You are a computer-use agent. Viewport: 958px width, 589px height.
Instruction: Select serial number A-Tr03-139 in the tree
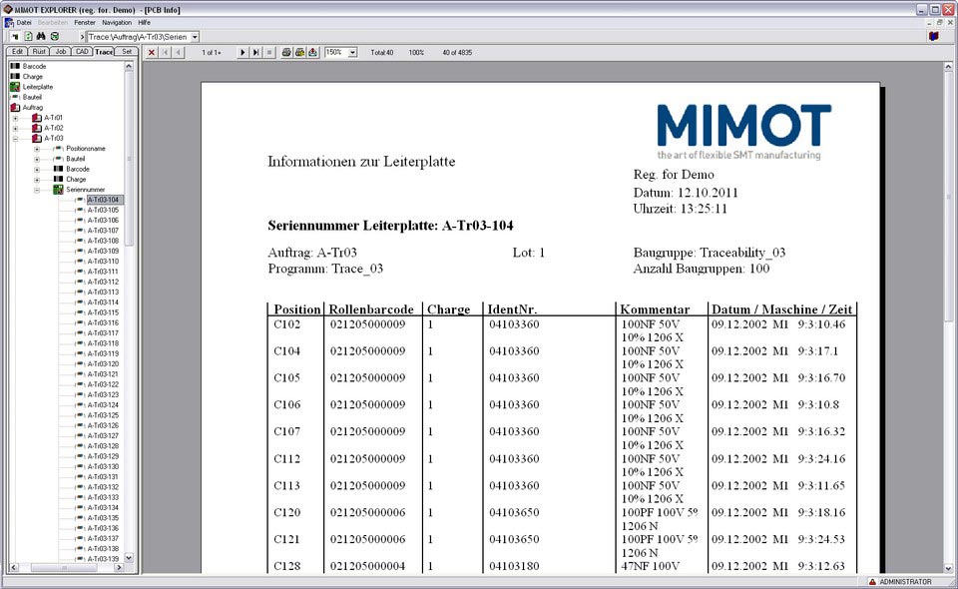click(x=103, y=559)
